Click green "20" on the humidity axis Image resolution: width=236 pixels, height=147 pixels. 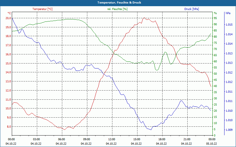[x=215, y=111]
